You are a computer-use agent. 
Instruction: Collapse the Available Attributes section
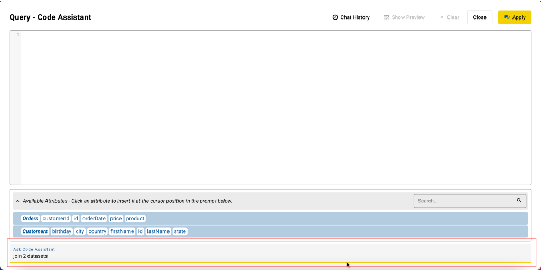[x=17, y=201]
